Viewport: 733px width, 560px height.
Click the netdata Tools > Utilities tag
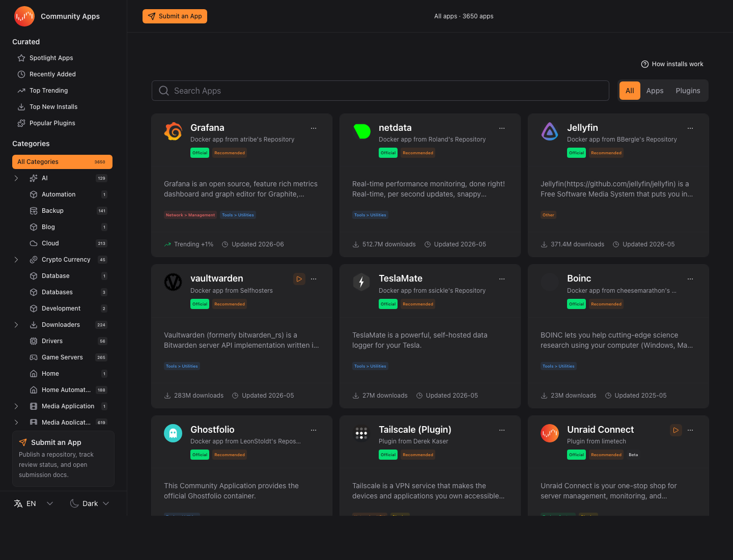(370, 215)
